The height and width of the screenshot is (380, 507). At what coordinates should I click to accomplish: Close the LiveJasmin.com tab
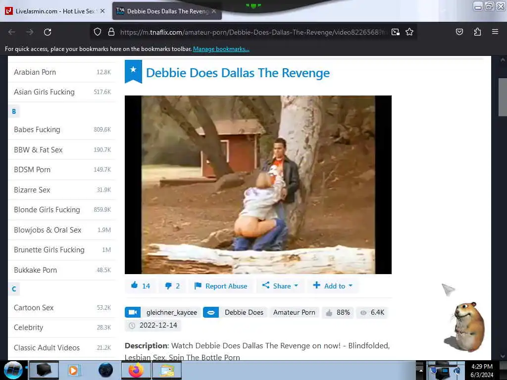pos(102,11)
